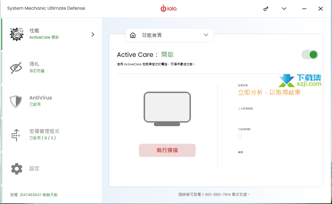The width and height of the screenshot is (332, 204).
Task: Expand the 性能 arrow chevron
Action: coord(93,35)
